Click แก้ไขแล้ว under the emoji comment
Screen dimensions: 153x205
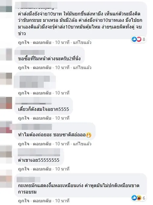[x=82, y=144]
